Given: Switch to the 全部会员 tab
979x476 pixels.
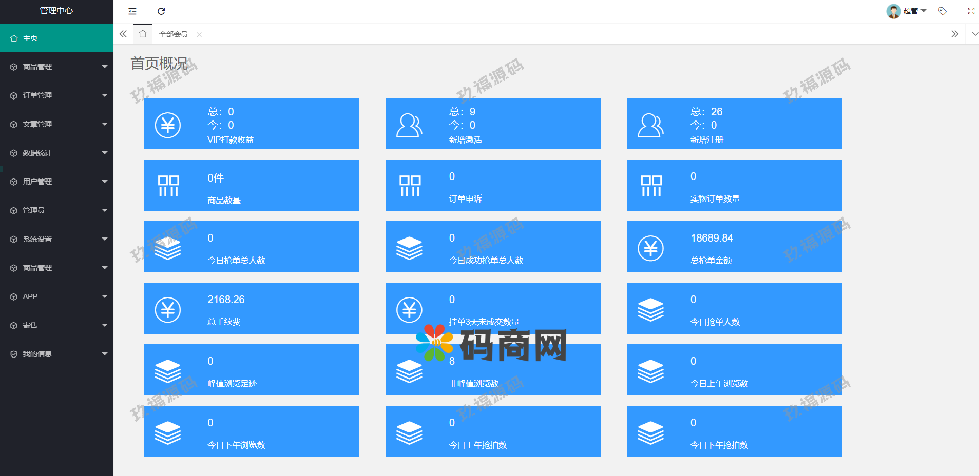Looking at the screenshot, I should tap(173, 34).
